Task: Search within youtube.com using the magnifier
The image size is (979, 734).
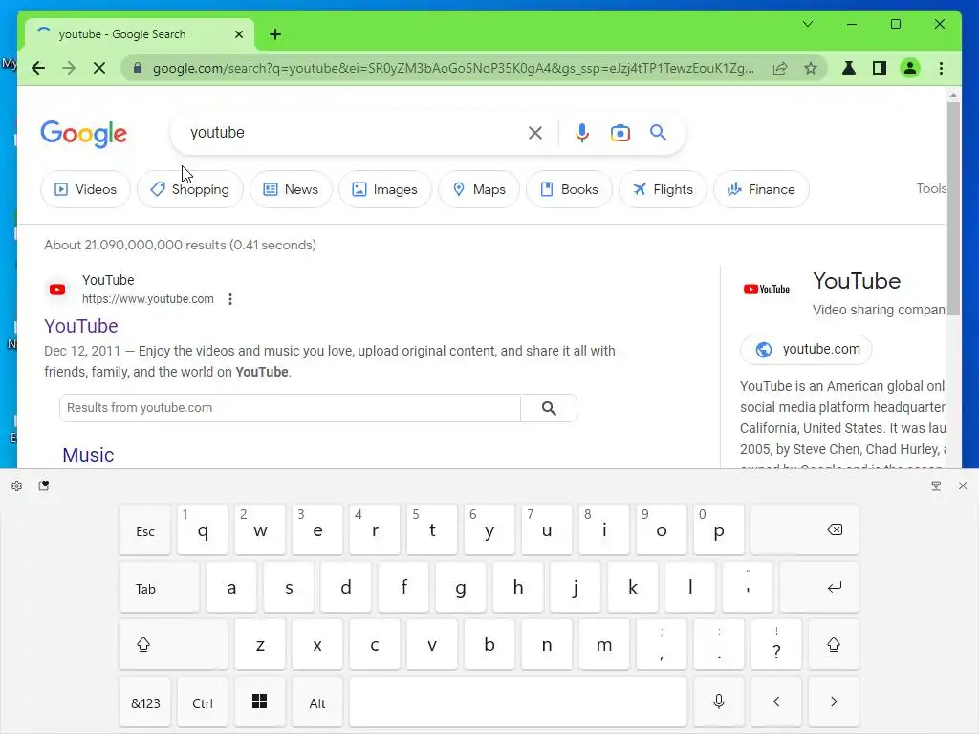Action: pos(549,408)
